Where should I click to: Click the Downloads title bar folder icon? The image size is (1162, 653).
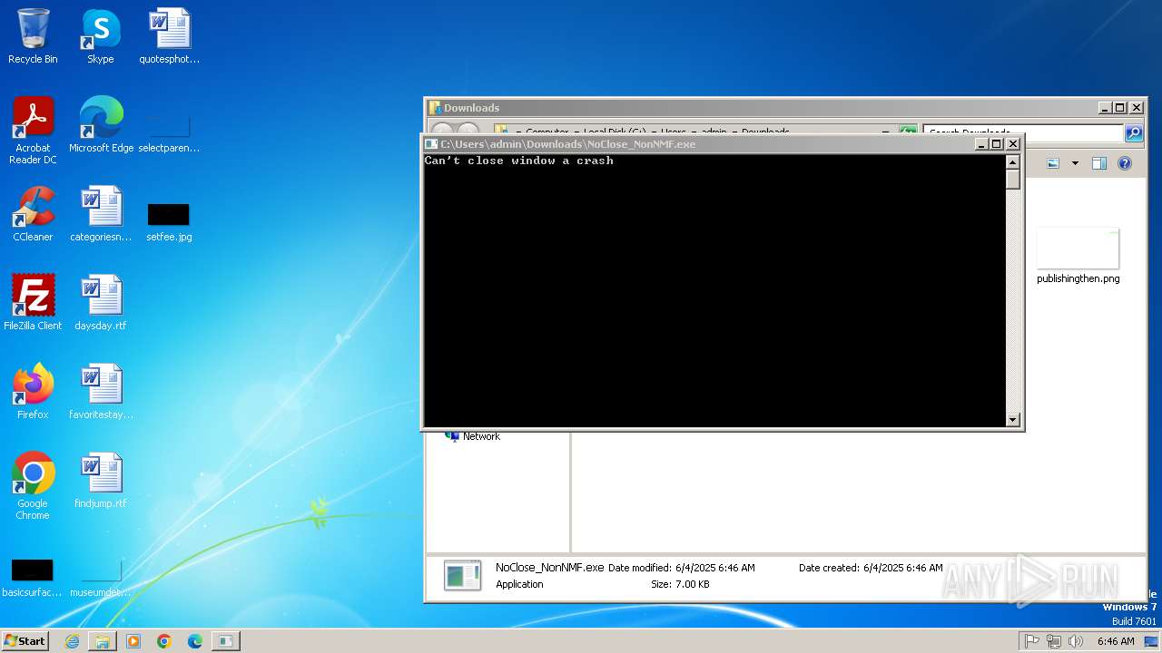[x=435, y=108]
